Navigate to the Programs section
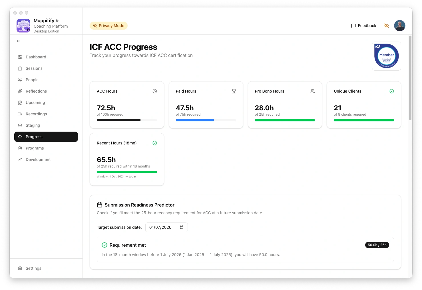422x290 pixels. (x=35, y=148)
